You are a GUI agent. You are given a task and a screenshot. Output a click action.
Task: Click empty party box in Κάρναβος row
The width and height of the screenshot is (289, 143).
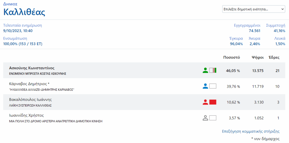tap(213, 86)
